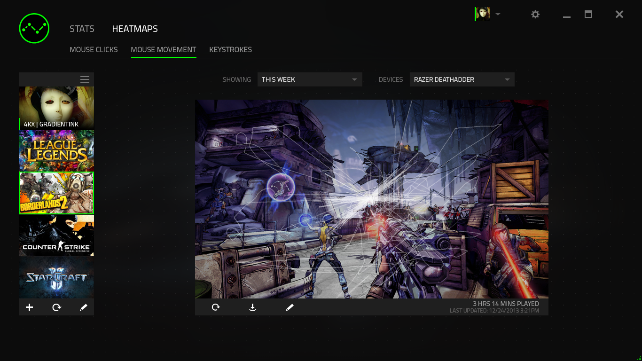This screenshot has width=642, height=361.
Task: Refresh the game list in sidebar
Action: (x=56, y=307)
